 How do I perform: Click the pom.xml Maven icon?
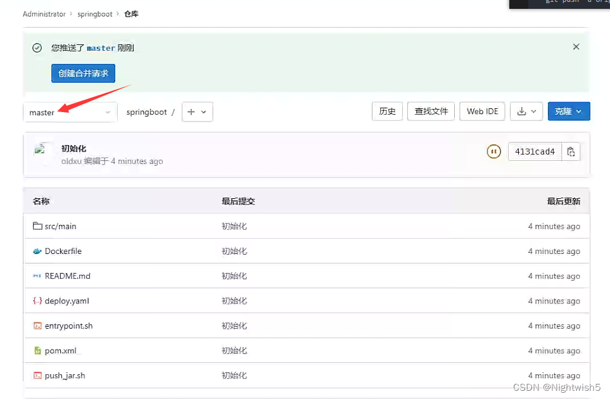click(x=37, y=350)
